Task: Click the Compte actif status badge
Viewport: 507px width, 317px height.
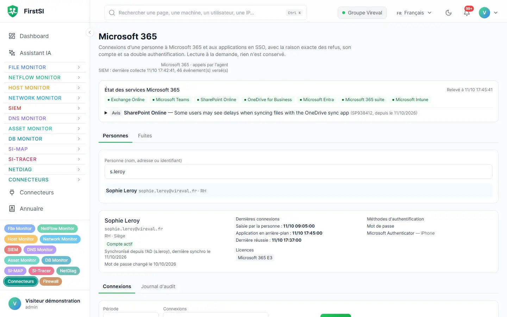Action: click(x=120, y=244)
